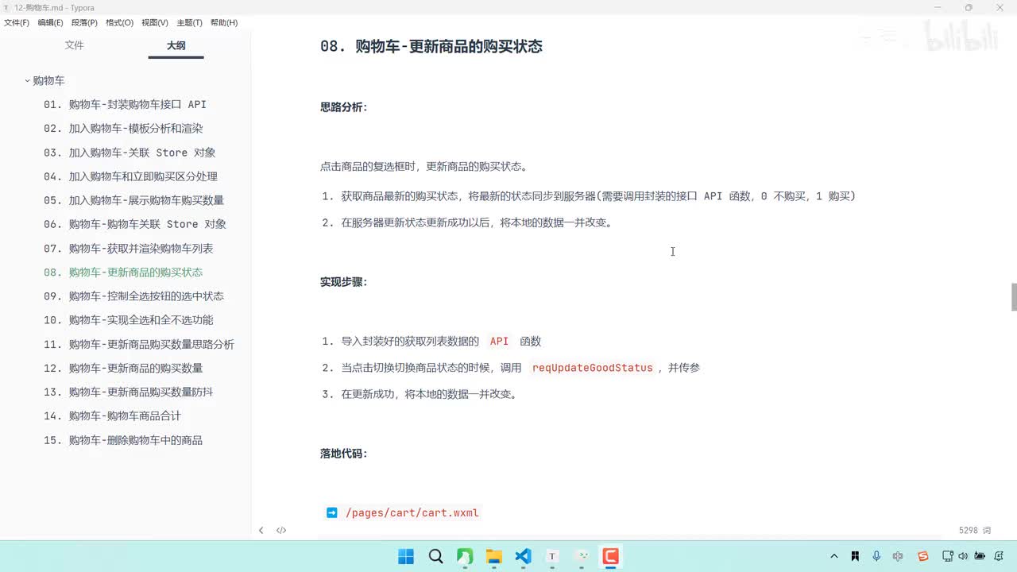Click the 思路分析 subheading
1017x572 pixels.
tap(344, 106)
